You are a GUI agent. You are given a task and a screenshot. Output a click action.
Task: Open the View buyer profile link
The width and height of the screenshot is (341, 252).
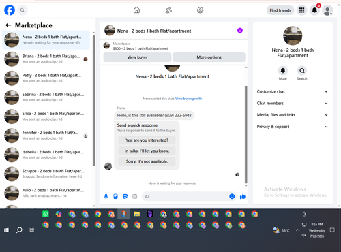(x=188, y=99)
